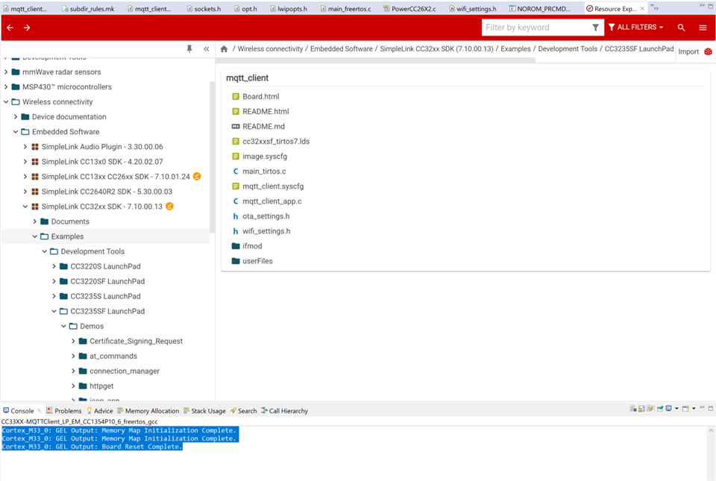Expand Device documentation folder
This screenshot has height=481, width=716.
(16, 117)
